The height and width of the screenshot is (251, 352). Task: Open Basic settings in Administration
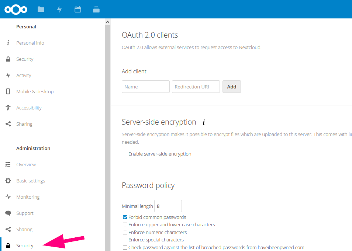31,180
